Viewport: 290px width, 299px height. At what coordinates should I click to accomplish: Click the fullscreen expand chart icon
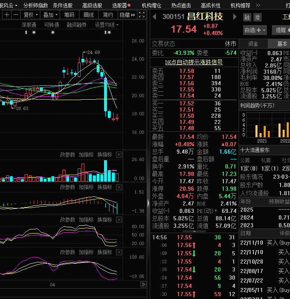(x=142, y=15)
